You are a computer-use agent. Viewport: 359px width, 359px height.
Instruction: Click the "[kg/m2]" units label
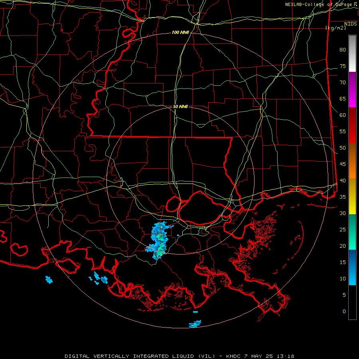(335, 28)
